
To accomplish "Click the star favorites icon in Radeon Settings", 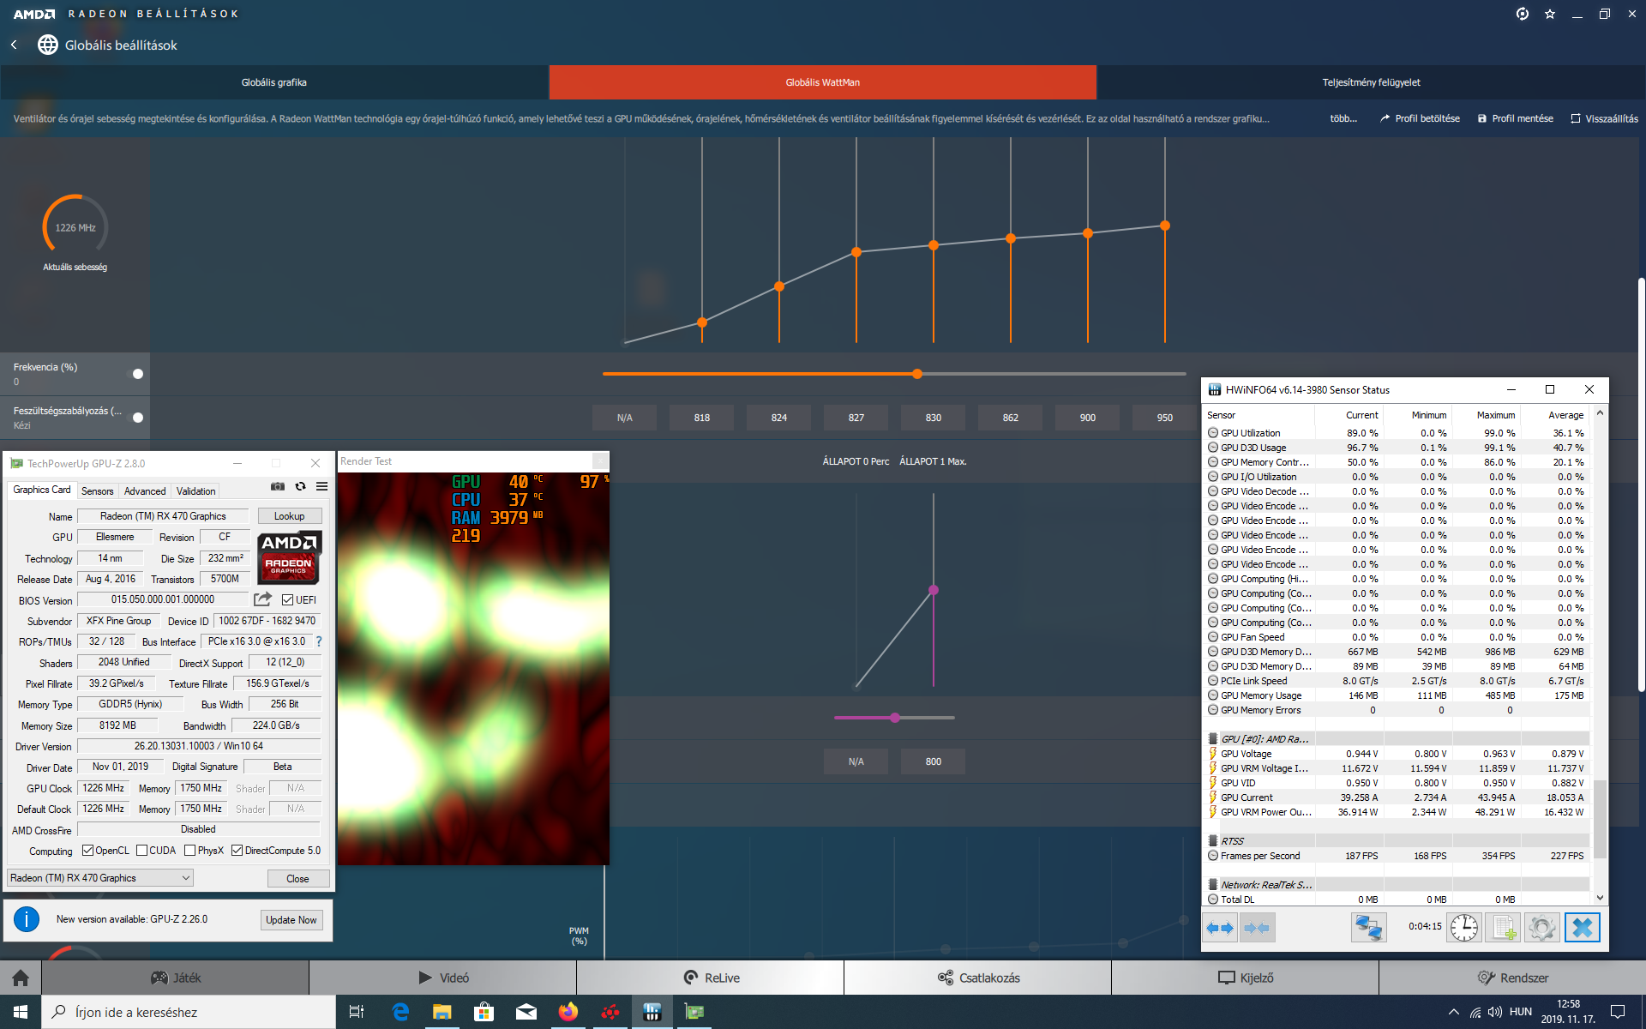I will 1550,14.
